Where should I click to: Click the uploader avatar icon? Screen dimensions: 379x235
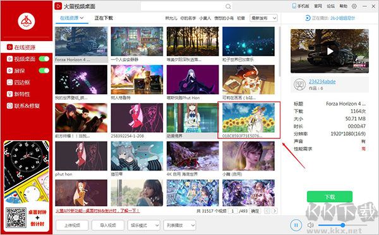pos(299,85)
